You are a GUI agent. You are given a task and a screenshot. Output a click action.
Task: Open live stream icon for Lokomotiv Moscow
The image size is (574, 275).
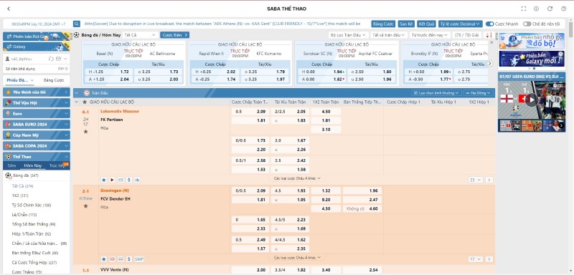point(112,180)
